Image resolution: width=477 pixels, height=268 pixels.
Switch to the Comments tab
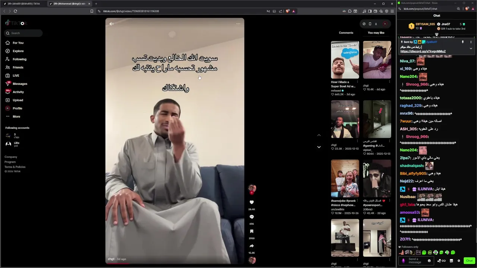346,33
